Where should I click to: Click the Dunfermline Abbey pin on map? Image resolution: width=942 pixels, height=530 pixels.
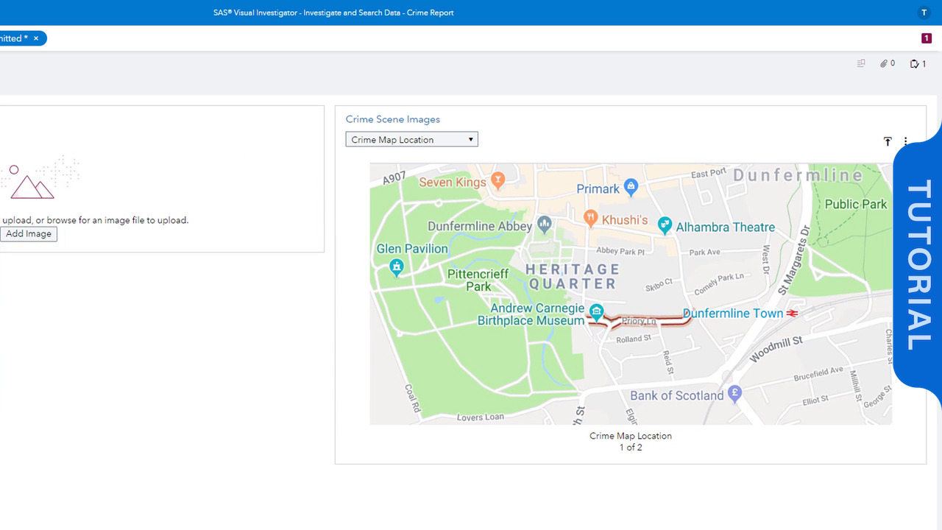[x=544, y=223]
